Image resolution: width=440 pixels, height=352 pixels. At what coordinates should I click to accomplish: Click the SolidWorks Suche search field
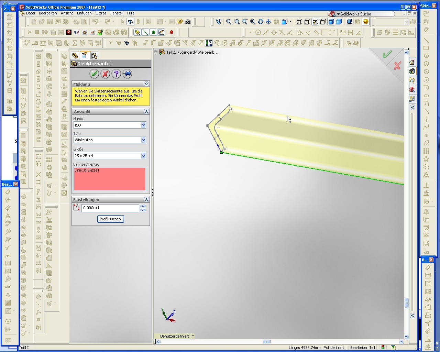click(x=367, y=14)
